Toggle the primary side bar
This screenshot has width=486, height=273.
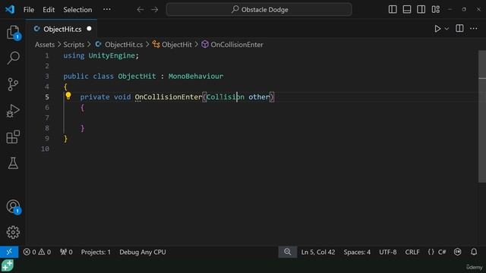coord(393,9)
